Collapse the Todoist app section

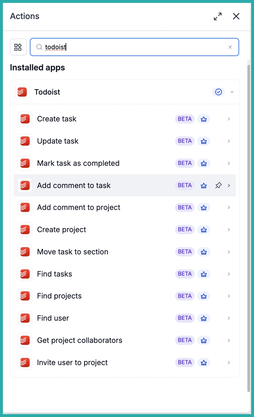coord(232,92)
